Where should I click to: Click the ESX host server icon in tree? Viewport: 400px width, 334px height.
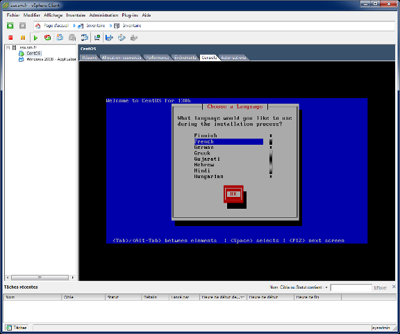pyautogui.click(x=15, y=47)
